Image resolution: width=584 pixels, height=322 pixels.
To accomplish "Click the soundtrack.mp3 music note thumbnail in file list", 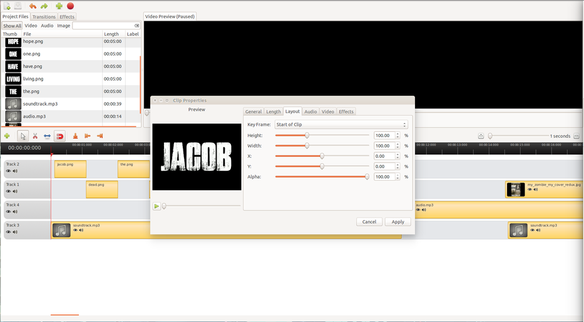I will pos(13,104).
